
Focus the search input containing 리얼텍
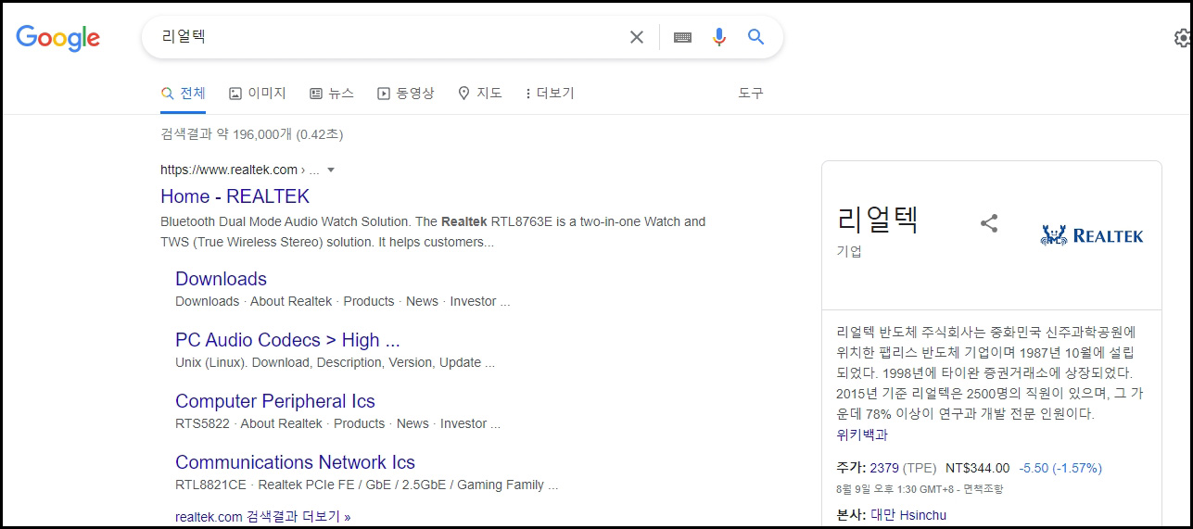click(389, 37)
